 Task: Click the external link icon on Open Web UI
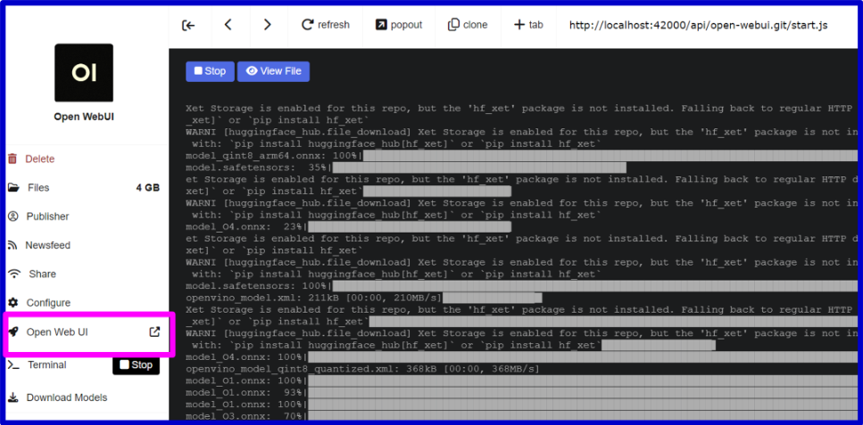(155, 332)
